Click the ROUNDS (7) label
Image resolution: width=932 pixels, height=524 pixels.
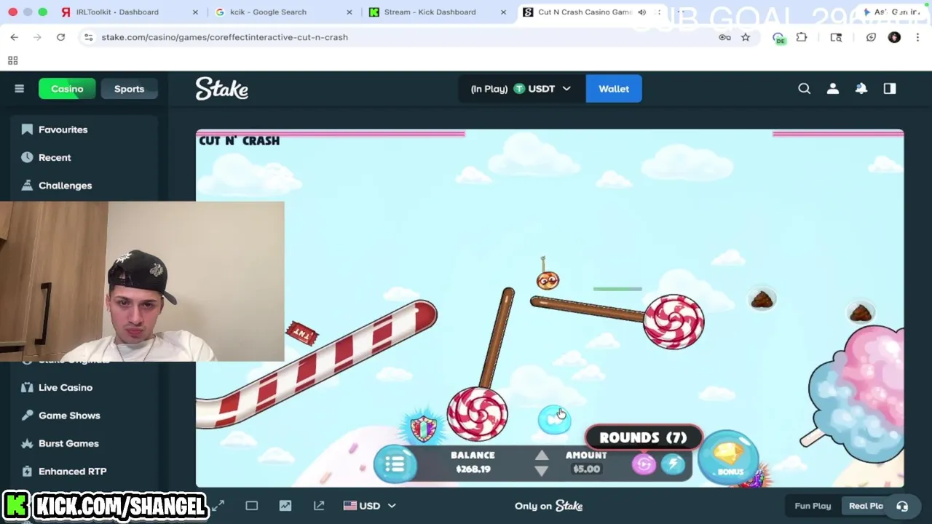[x=643, y=437]
